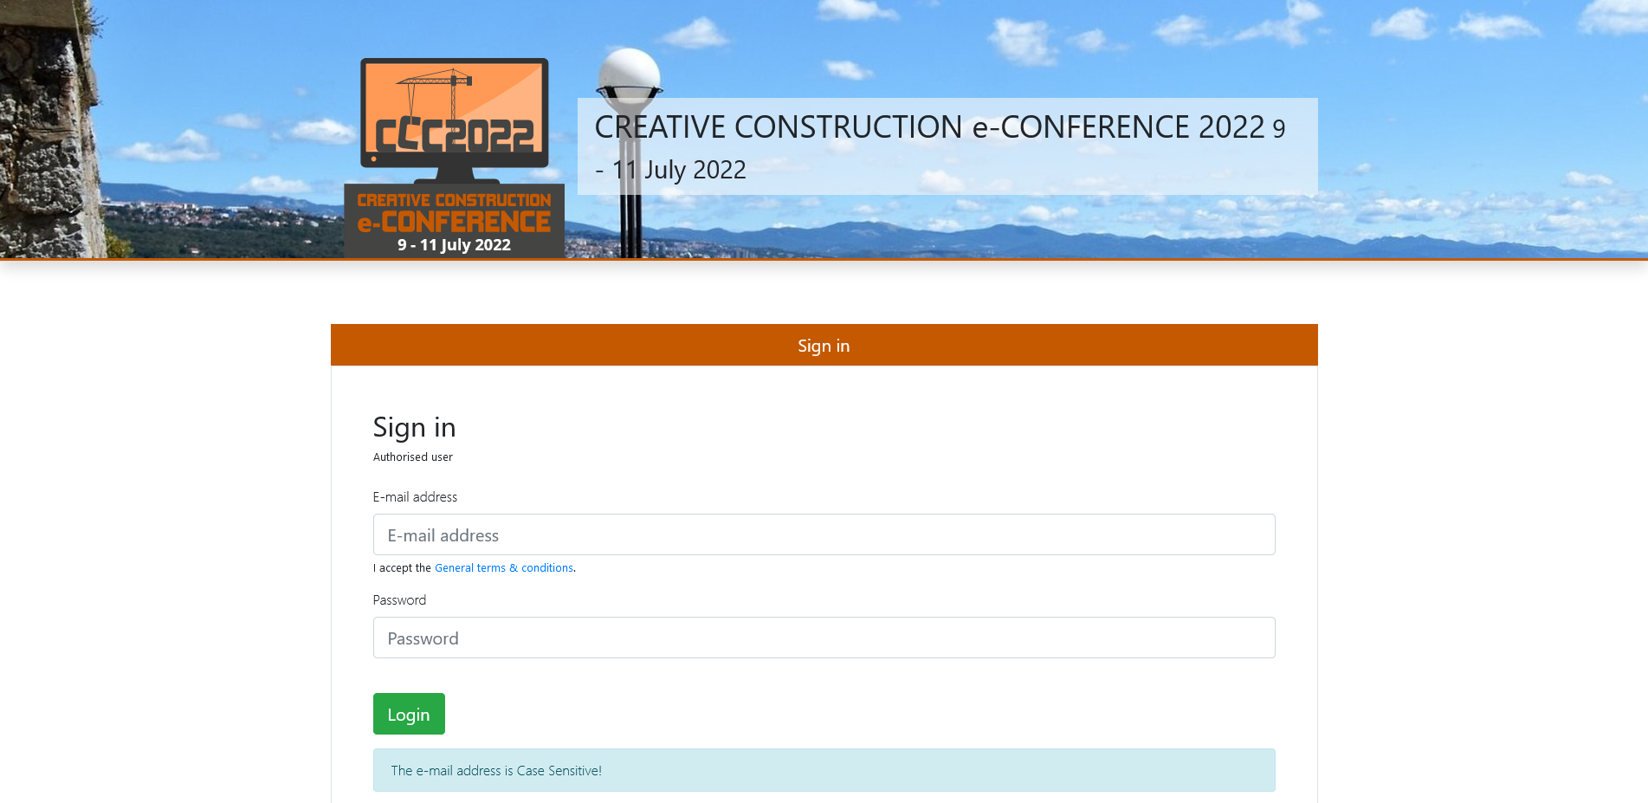Focus the E-mail address input field
The image size is (1648, 803).
tap(824, 534)
